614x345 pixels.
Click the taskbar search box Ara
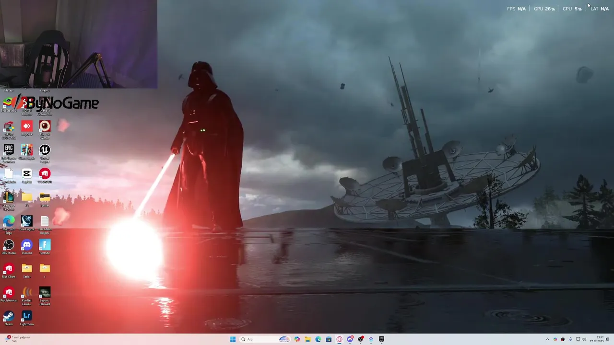[265, 339]
